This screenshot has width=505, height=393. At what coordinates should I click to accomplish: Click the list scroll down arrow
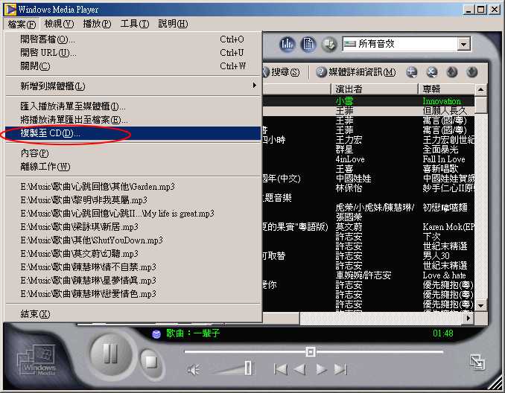click(481, 305)
